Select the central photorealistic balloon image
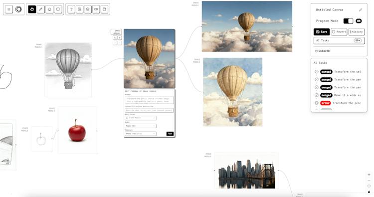Image resolution: width=374 pixels, height=197 pixels. (x=149, y=59)
